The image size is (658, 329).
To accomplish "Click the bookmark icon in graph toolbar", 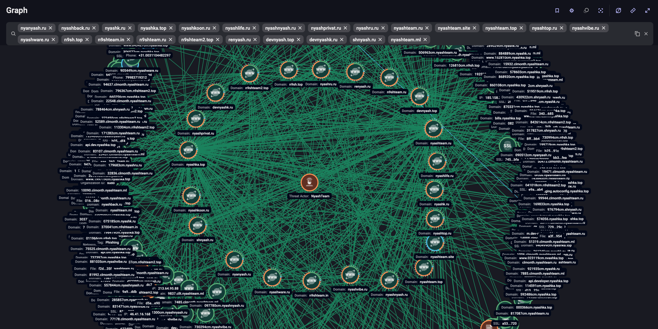I will pyautogui.click(x=557, y=11).
